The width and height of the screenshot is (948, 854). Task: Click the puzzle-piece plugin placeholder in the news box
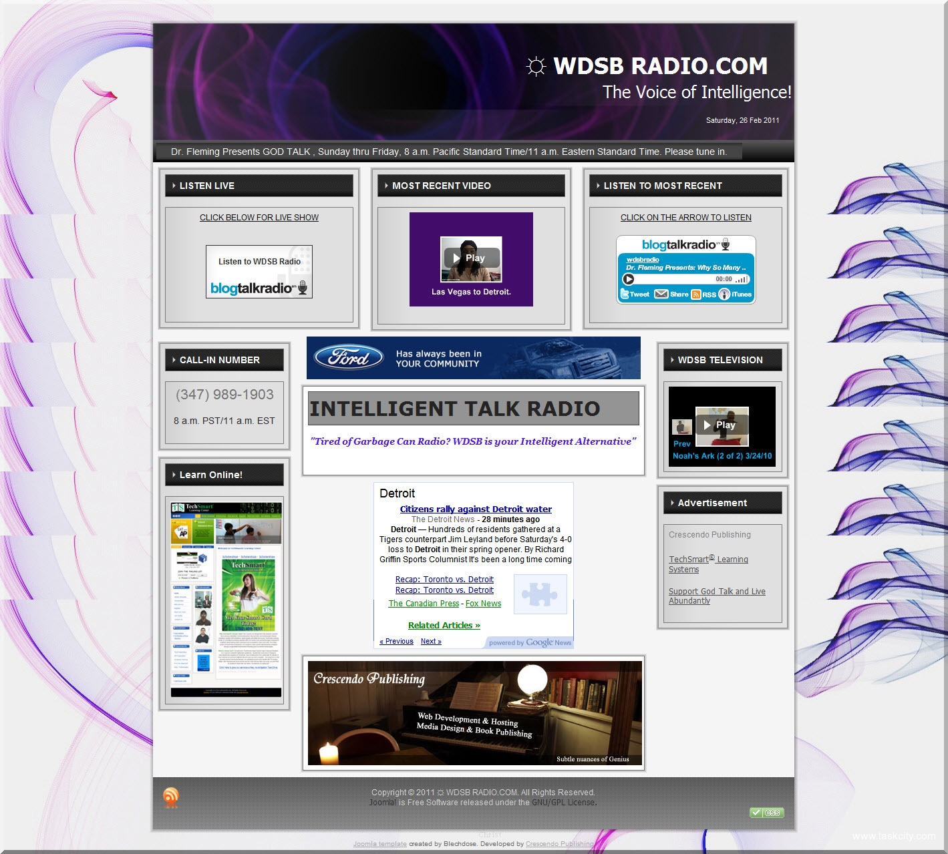point(540,594)
